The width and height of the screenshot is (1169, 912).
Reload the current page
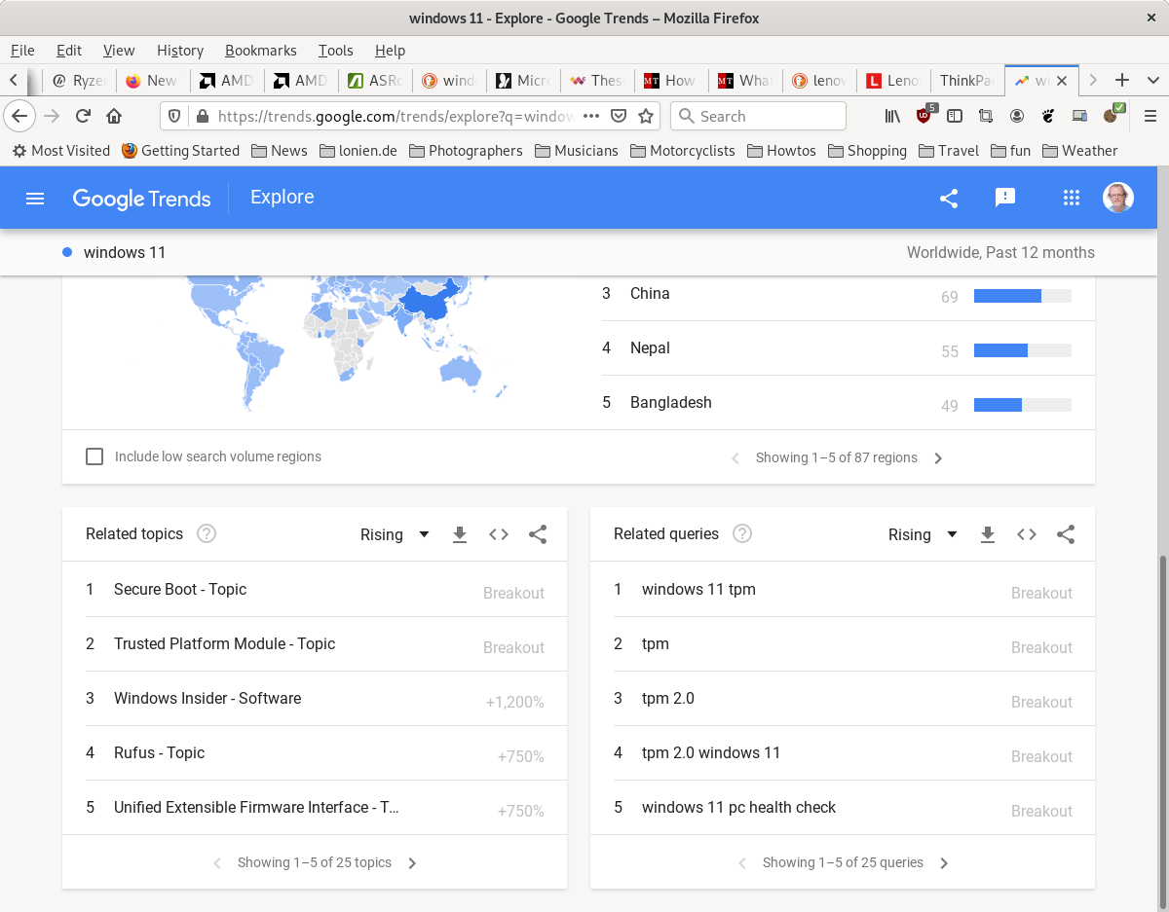click(x=83, y=116)
